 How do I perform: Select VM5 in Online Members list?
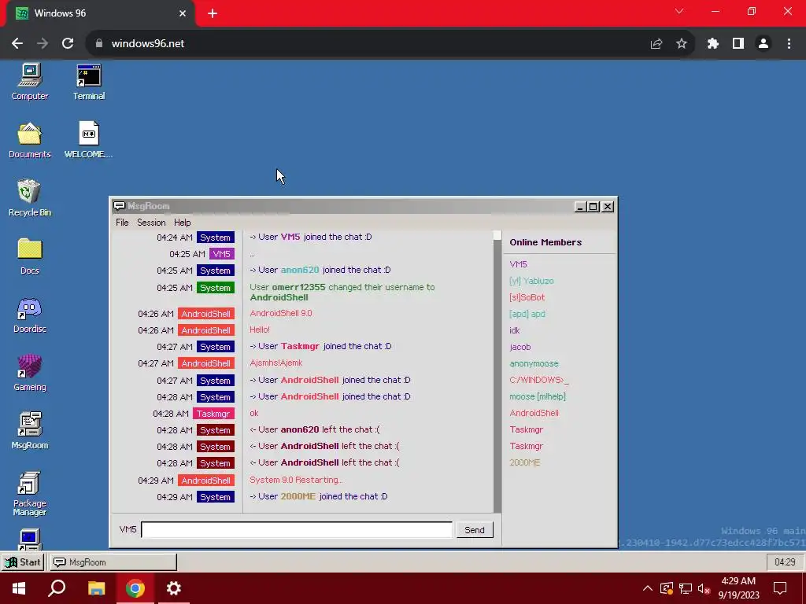click(x=518, y=264)
